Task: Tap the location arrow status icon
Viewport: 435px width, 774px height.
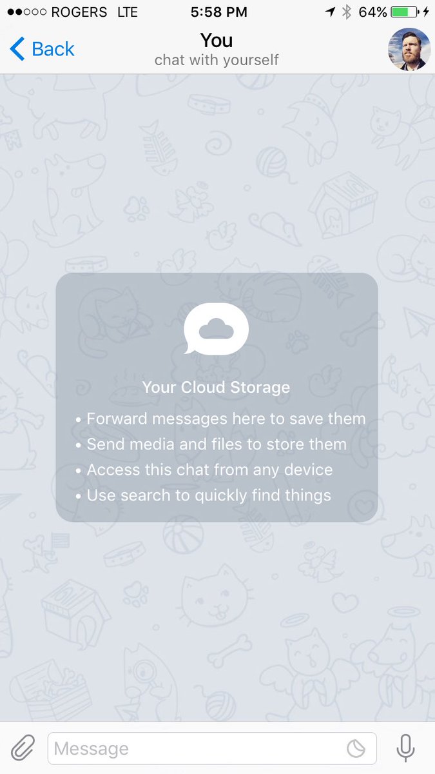Action: click(331, 12)
